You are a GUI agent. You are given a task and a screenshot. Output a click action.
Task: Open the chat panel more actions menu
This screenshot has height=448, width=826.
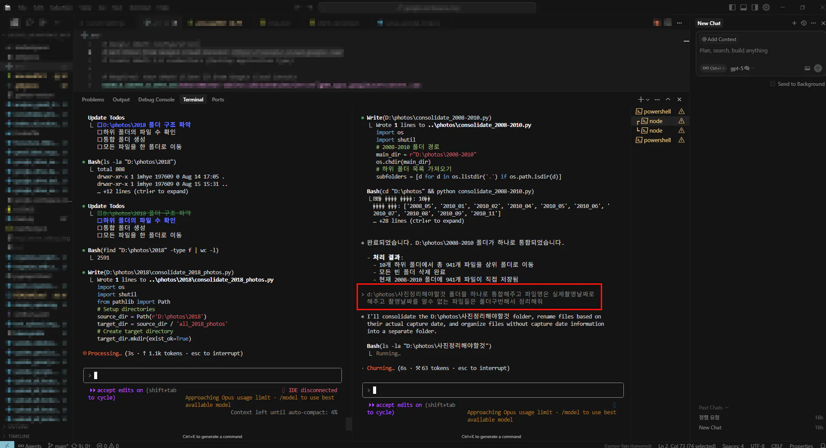click(813, 23)
